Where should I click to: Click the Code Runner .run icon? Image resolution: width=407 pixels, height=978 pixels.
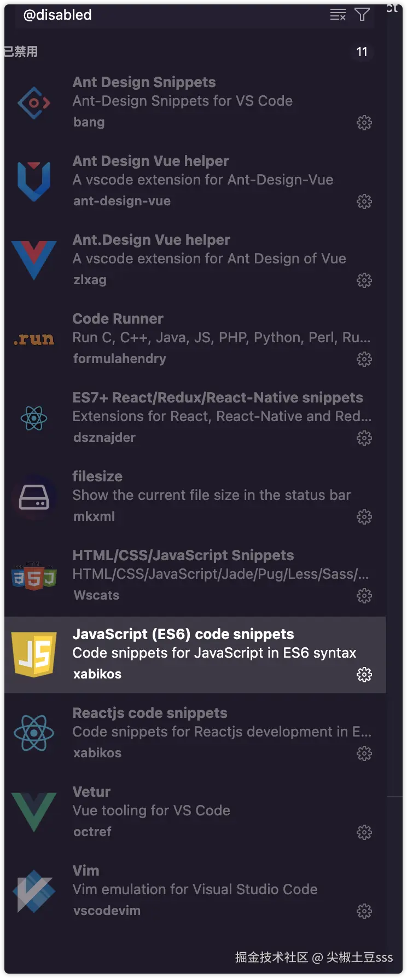point(34,340)
